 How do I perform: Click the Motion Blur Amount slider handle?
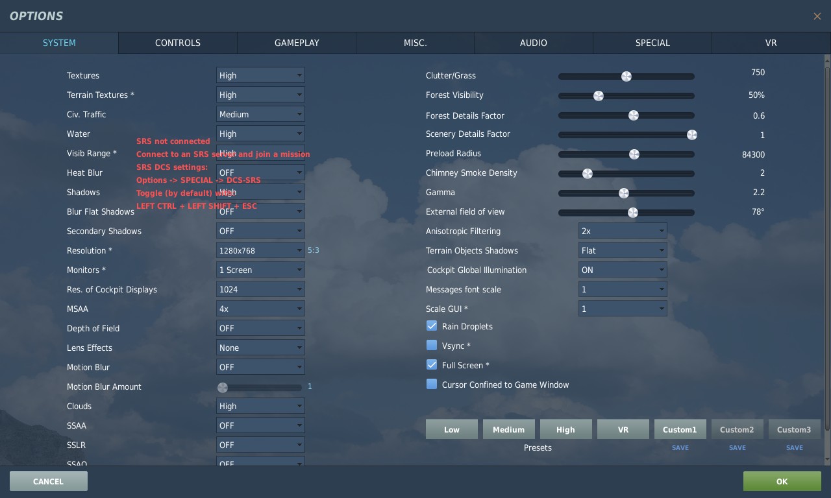[223, 388]
